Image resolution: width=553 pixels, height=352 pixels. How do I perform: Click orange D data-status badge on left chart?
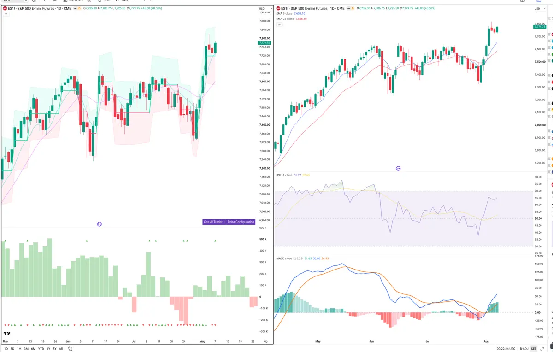79,8
